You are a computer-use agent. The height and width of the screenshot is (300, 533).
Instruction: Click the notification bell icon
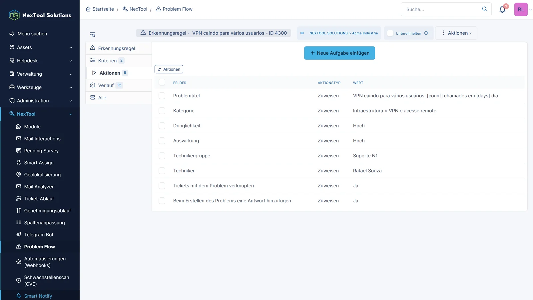[x=502, y=9]
